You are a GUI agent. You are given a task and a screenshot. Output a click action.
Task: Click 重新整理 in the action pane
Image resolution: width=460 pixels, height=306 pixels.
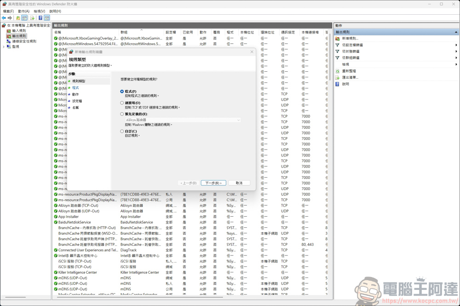[x=349, y=71]
